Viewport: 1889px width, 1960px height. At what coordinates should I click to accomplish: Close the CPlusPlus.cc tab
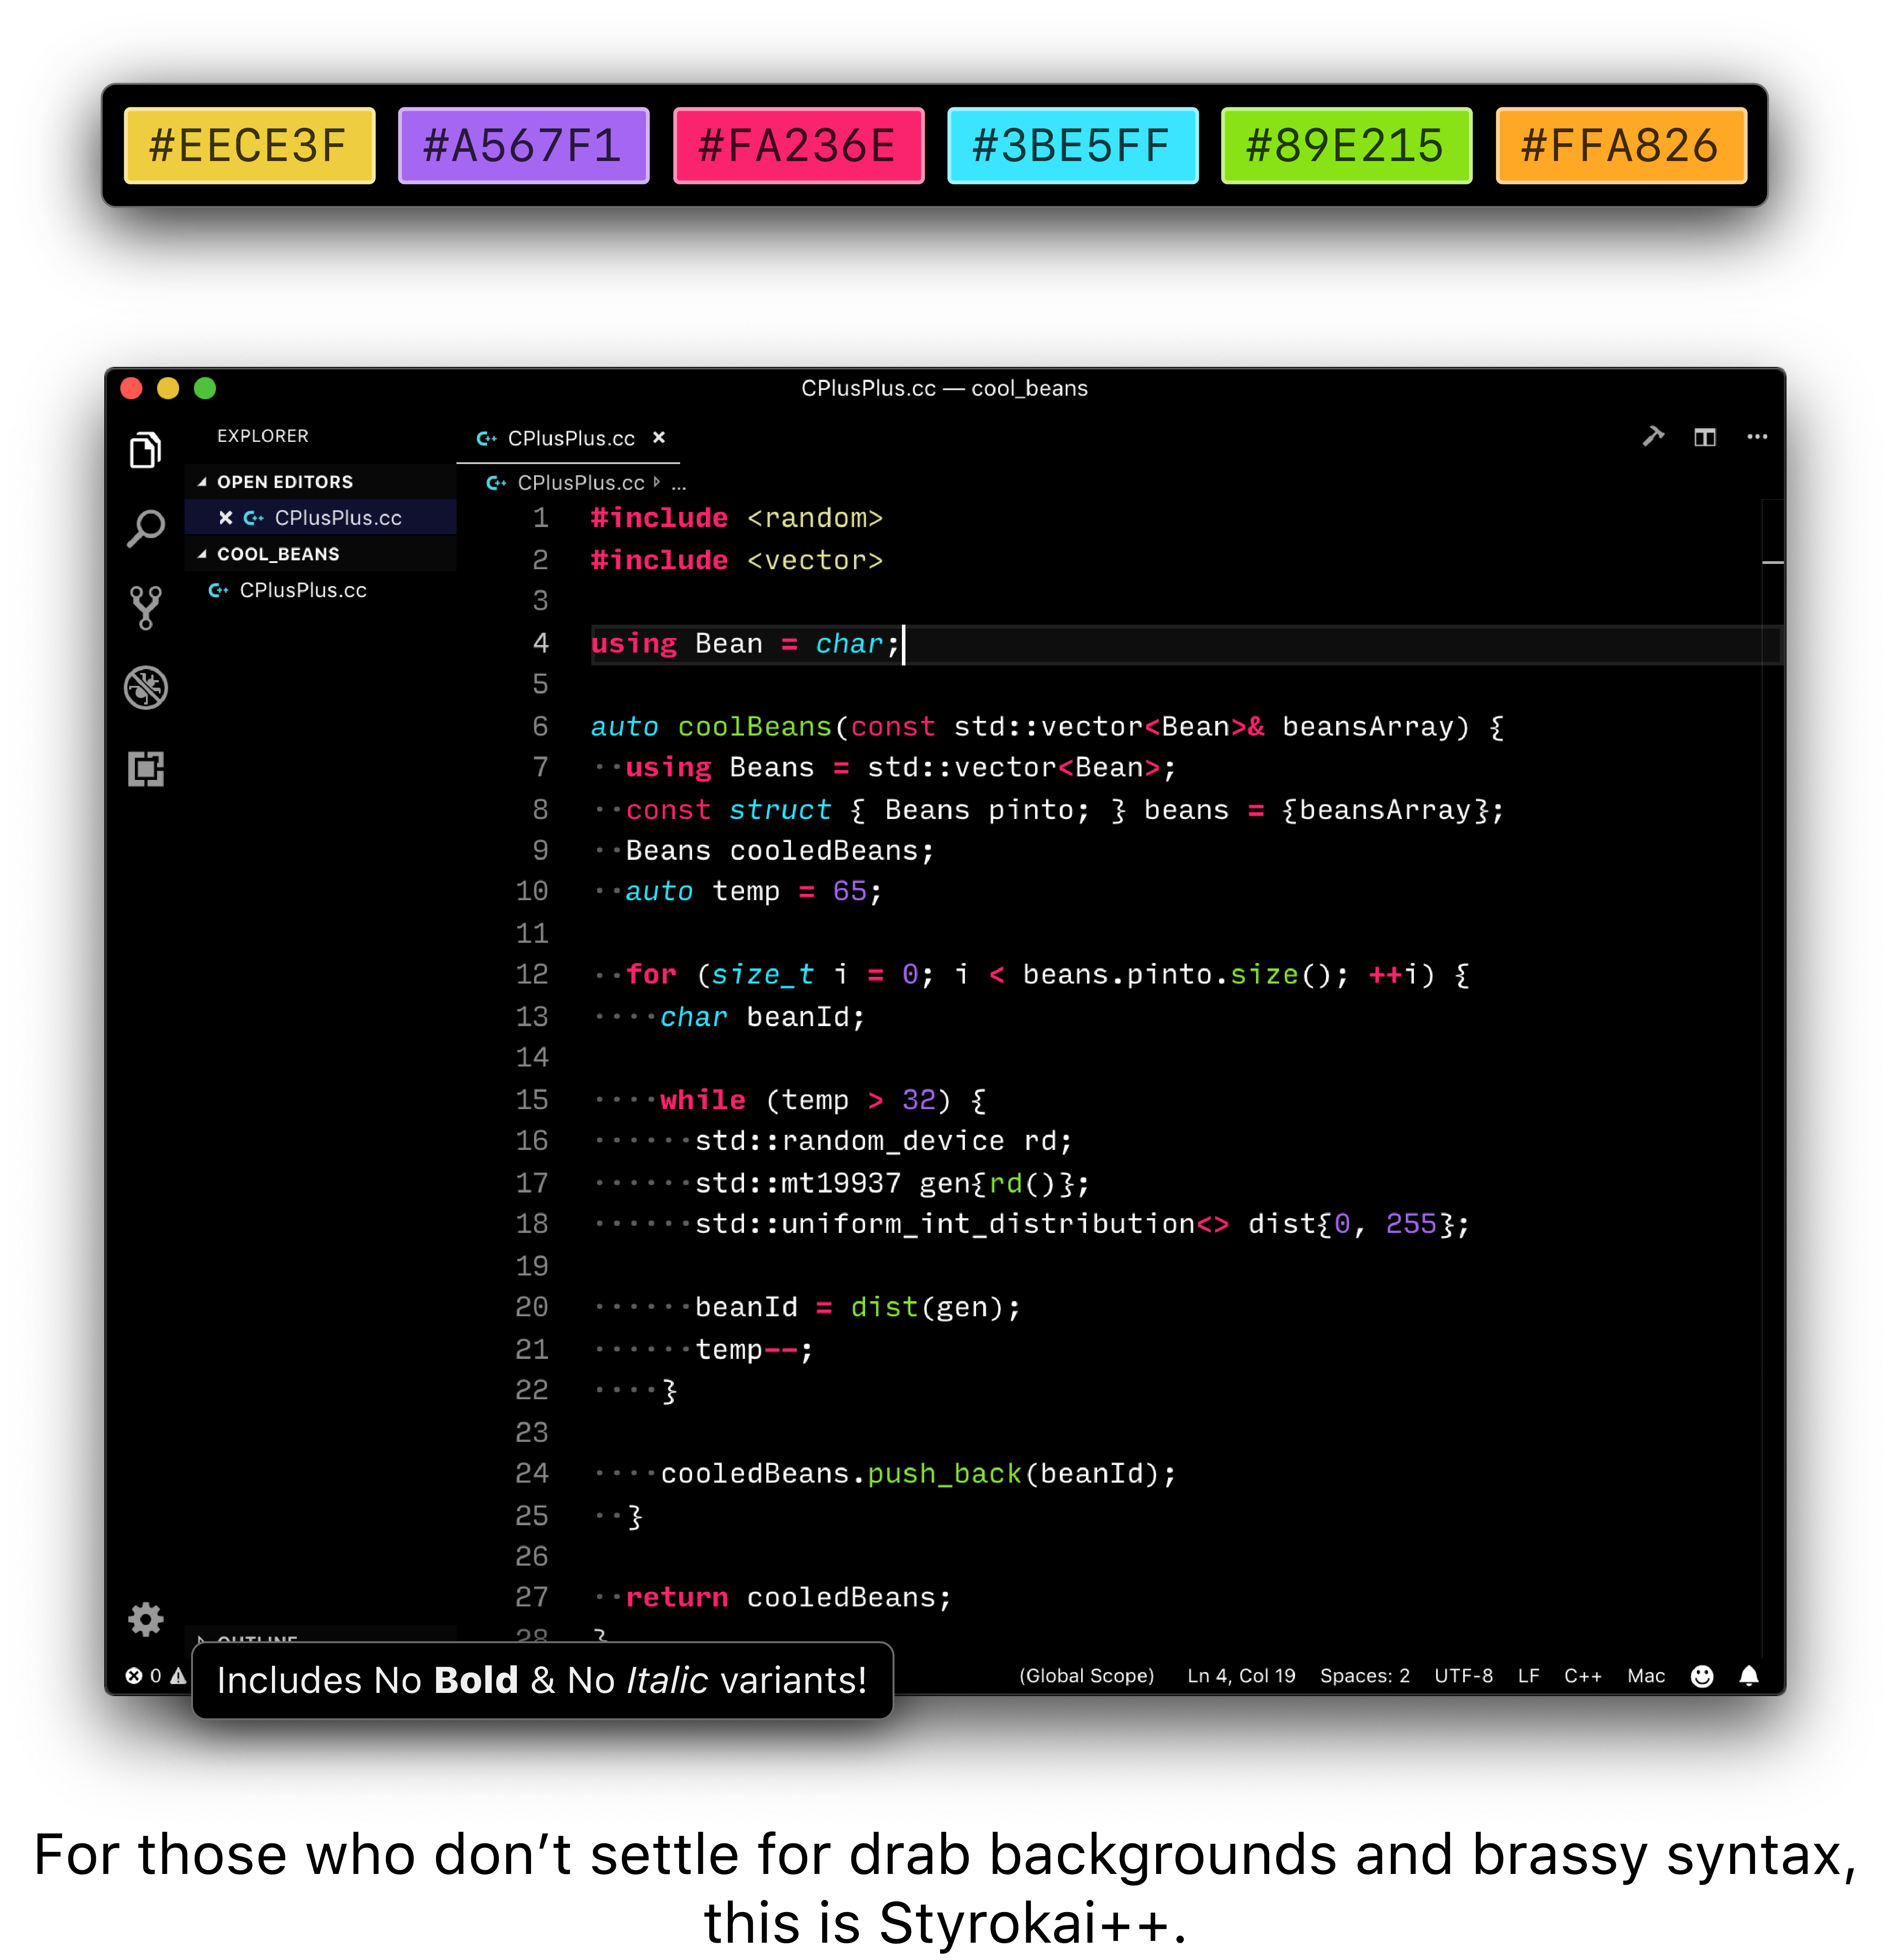(x=659, y=437)
